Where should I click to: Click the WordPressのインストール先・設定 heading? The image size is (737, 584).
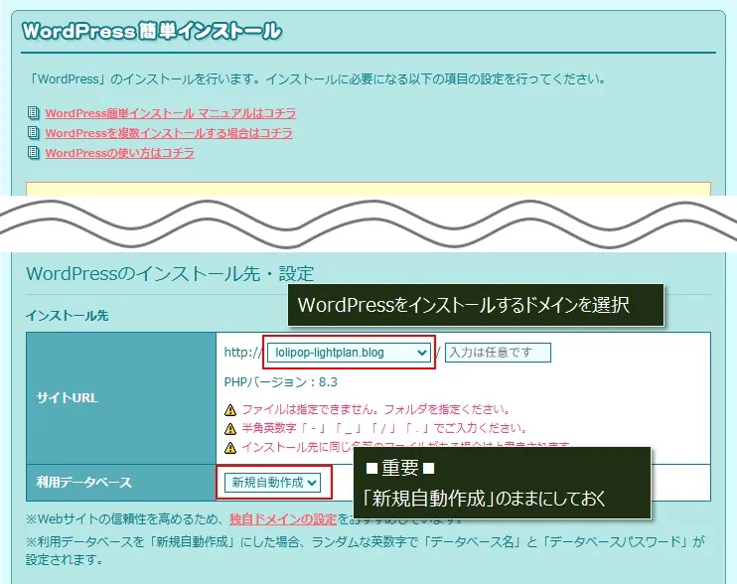[x=170, y=273]
